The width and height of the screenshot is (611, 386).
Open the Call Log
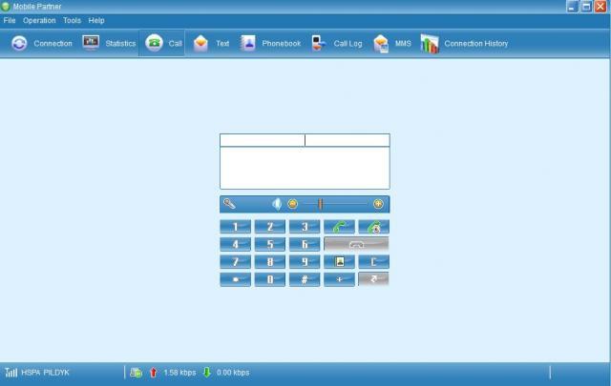point(337,44)
